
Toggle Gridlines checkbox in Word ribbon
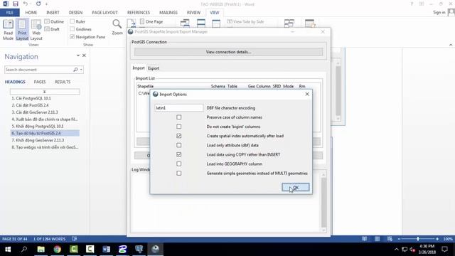[x=73, y=29]
